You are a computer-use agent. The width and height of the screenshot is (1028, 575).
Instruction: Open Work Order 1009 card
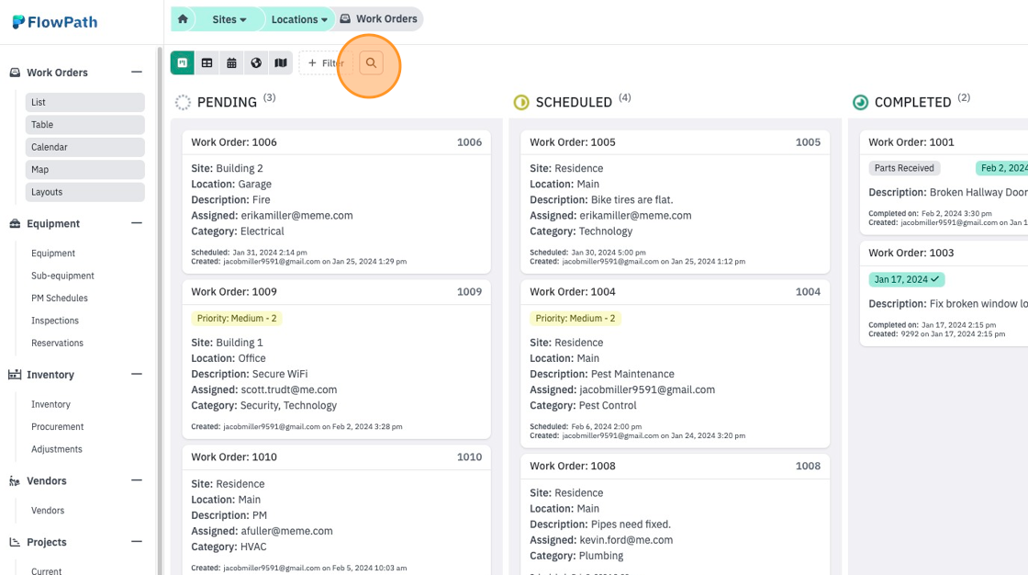336,359
